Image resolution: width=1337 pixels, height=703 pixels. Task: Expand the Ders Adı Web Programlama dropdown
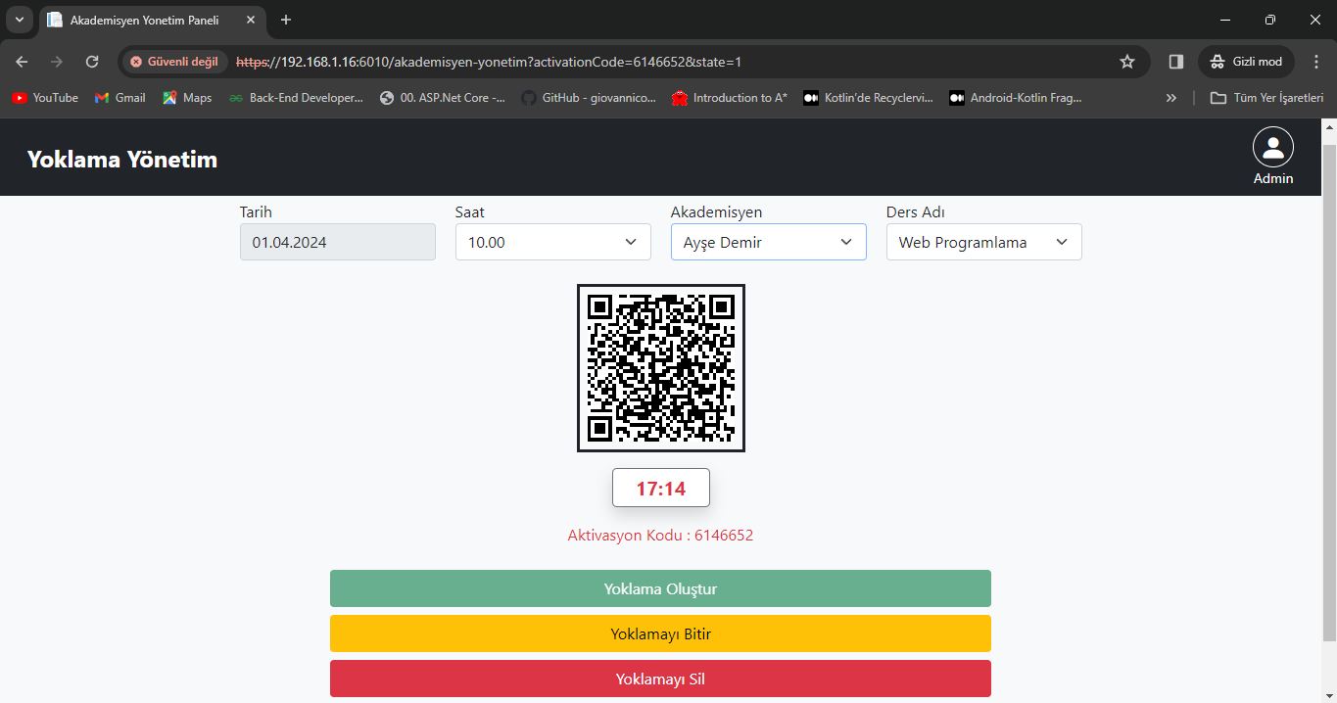coord(983,242)
